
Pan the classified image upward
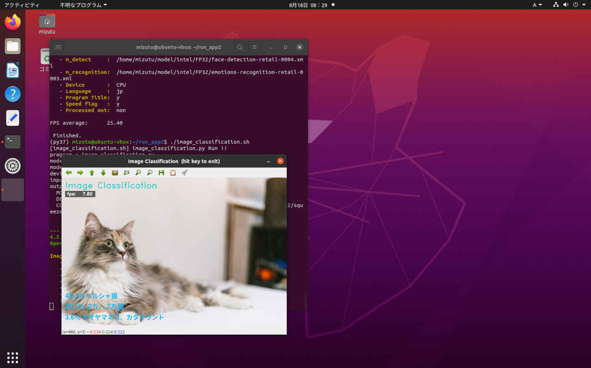92,172
